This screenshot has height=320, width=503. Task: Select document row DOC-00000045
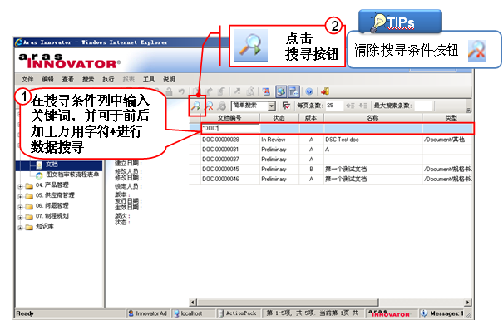tap(330, 169)
